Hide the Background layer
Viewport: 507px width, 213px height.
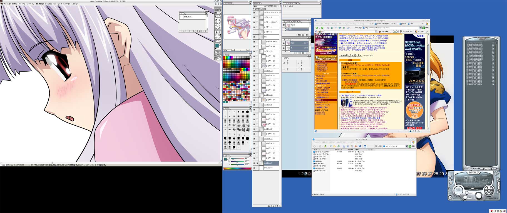(254, 168)
